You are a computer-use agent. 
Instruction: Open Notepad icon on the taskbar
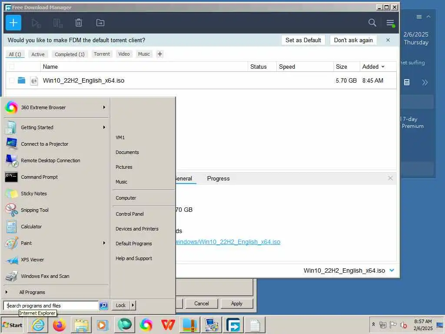pyautogui.click(x=255, y=325)
